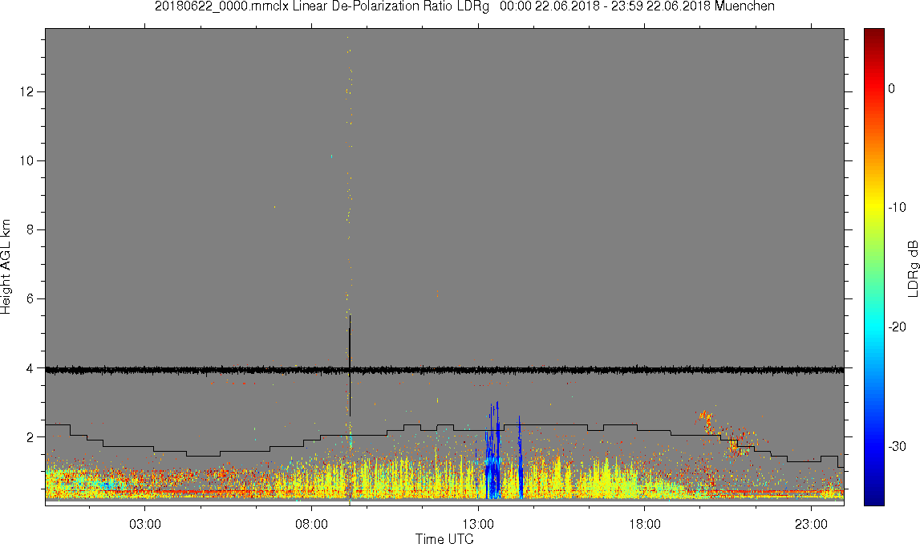This screenshot has width=920, height=544.
Task: Click the colorbar label 0
Action: (892, 88)
